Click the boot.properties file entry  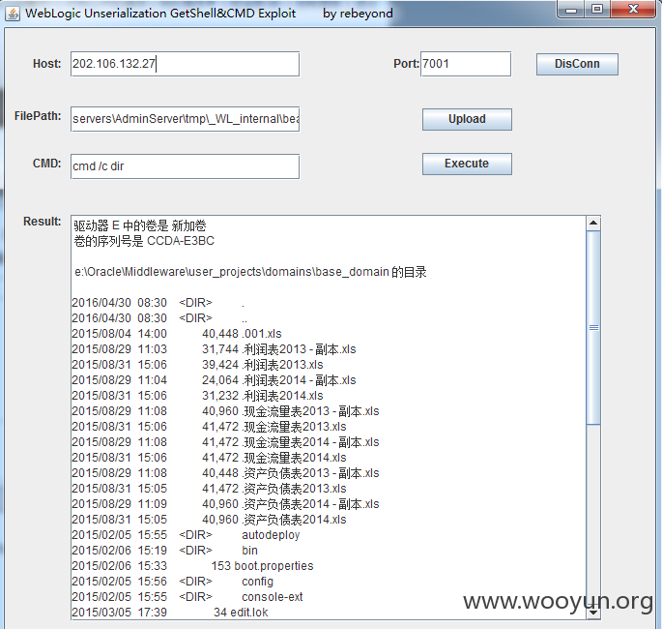click(192, 566)
